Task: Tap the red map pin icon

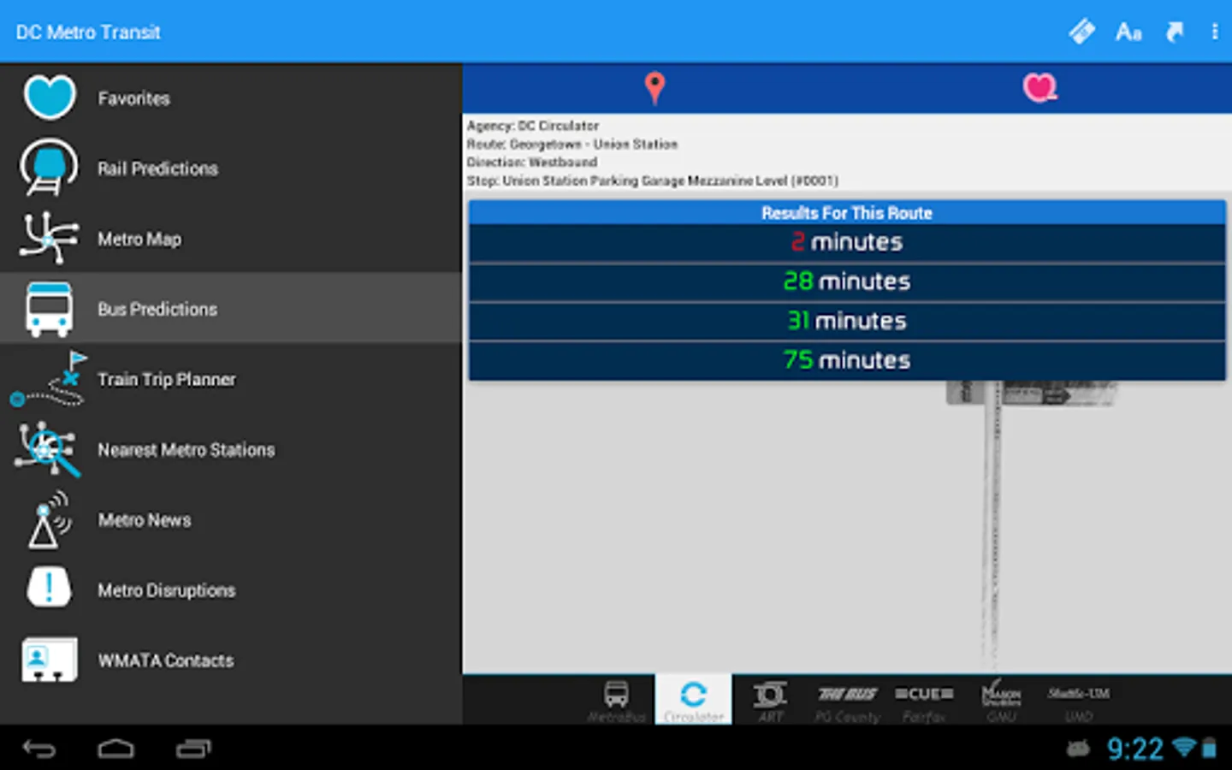Action: click(x=654, y=88)
